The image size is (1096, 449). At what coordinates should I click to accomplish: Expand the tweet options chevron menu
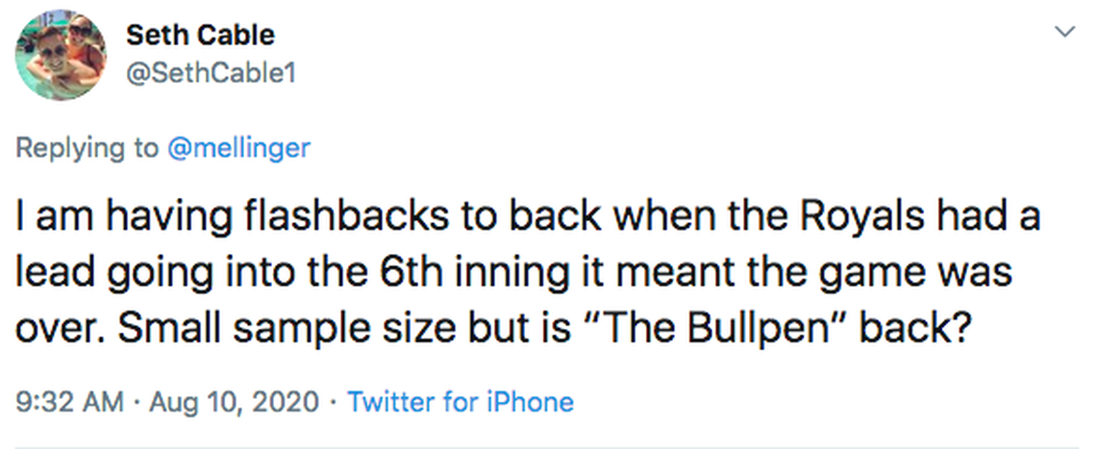(1064, 34)
